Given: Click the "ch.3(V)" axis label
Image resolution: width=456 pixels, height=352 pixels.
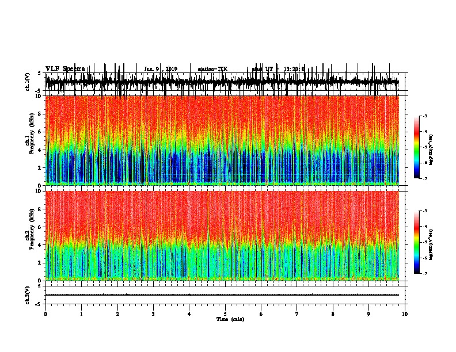Looking at the screenshot, I should tap(28, 295).
